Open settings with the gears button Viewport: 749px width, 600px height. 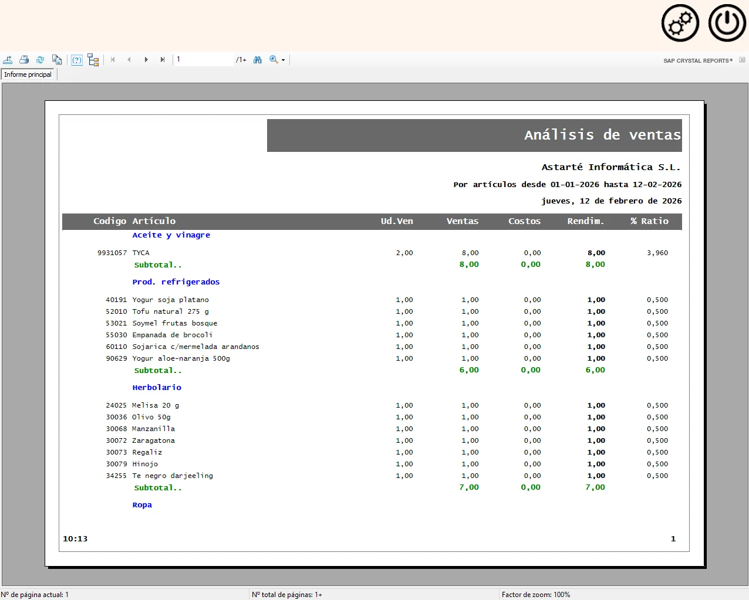[x=680, y=23]
